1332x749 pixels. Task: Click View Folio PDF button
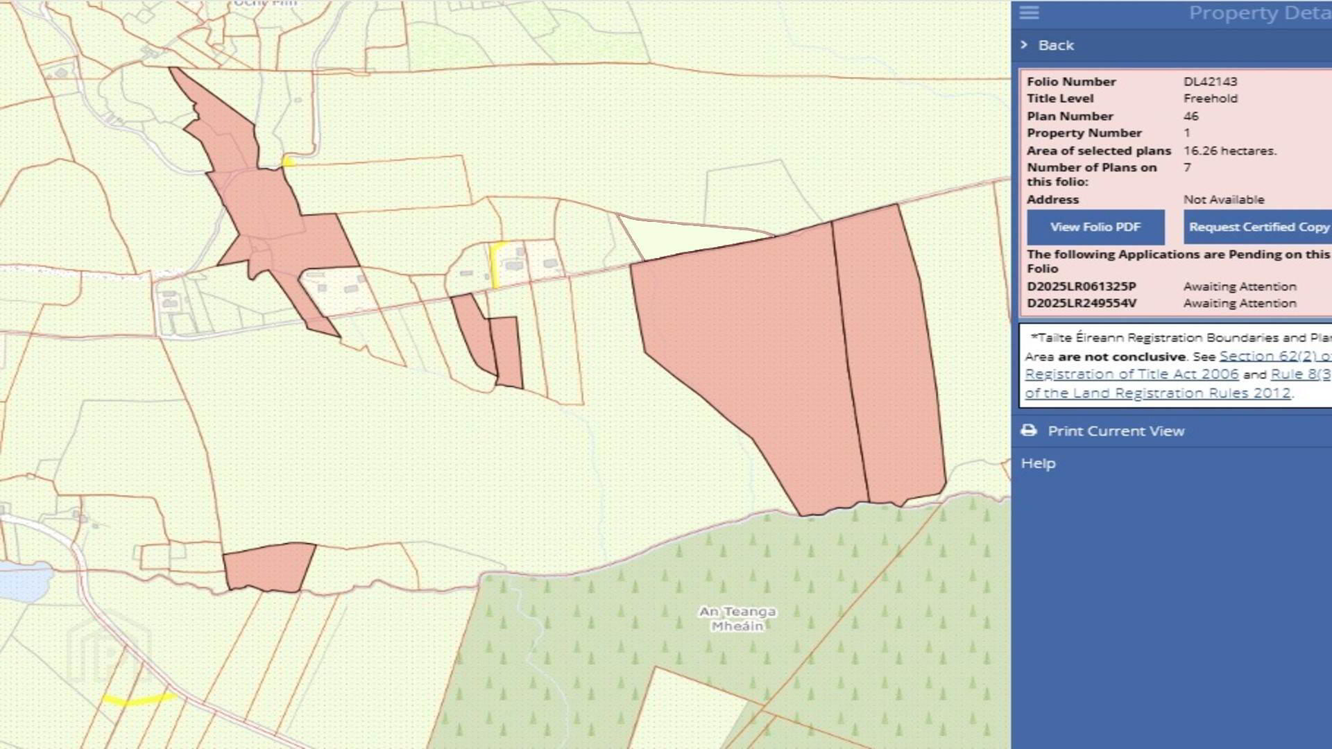pos(1095,227)
